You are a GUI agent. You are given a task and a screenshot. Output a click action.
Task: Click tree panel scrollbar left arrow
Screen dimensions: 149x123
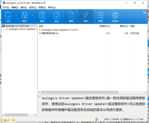3,115
